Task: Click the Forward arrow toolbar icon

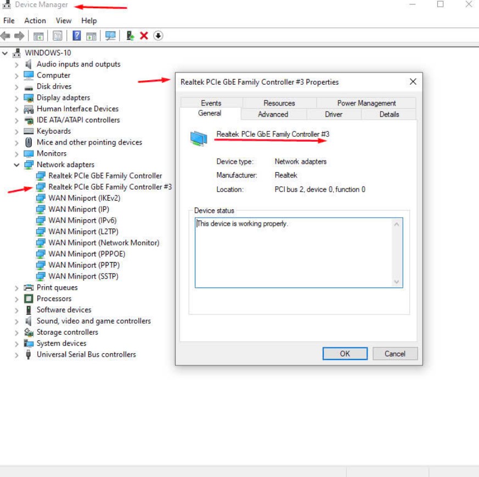Action: click(x=19, y=36)
